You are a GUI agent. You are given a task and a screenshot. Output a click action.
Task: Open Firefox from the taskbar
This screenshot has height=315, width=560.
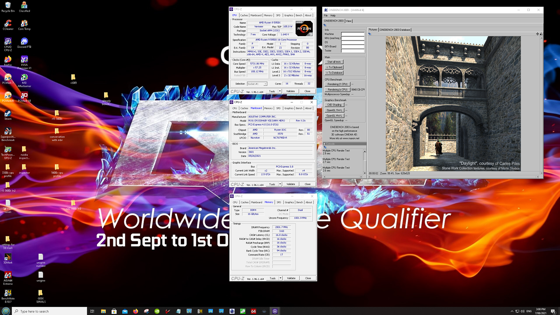(136, 311)
